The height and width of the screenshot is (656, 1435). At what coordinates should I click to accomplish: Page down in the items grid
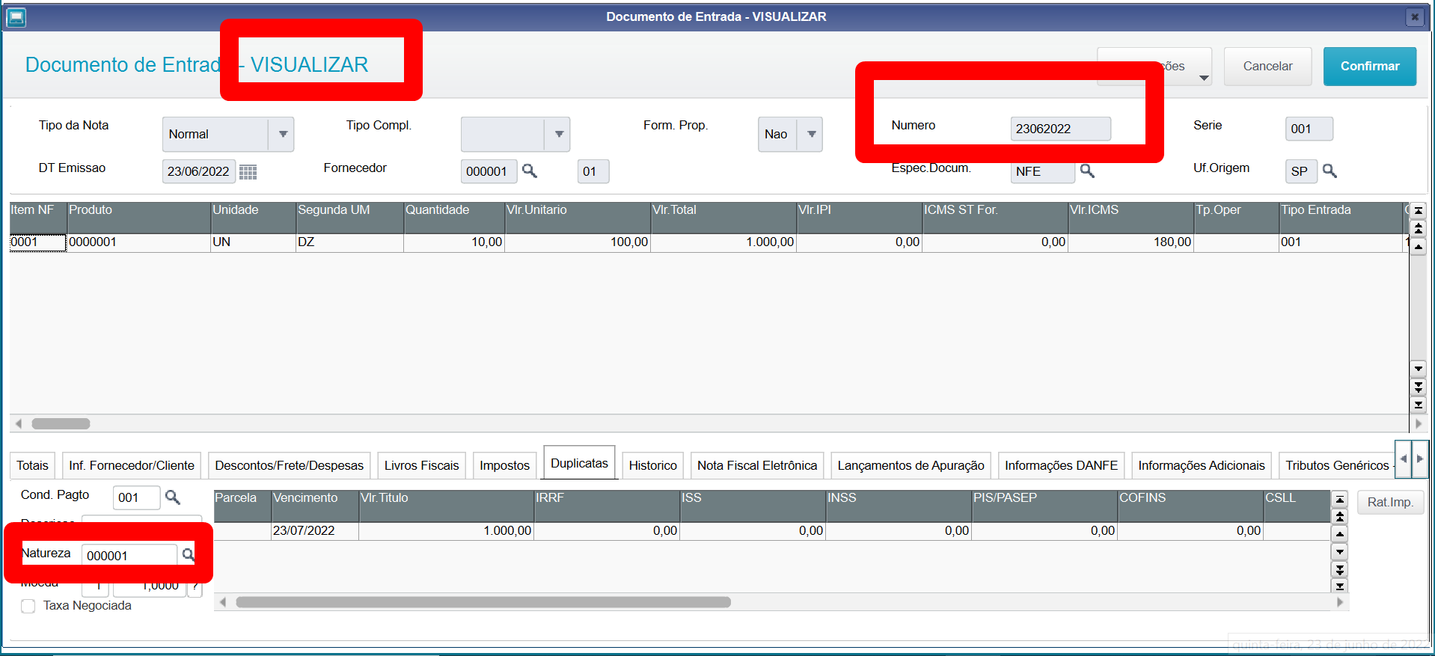point(1418,387)
